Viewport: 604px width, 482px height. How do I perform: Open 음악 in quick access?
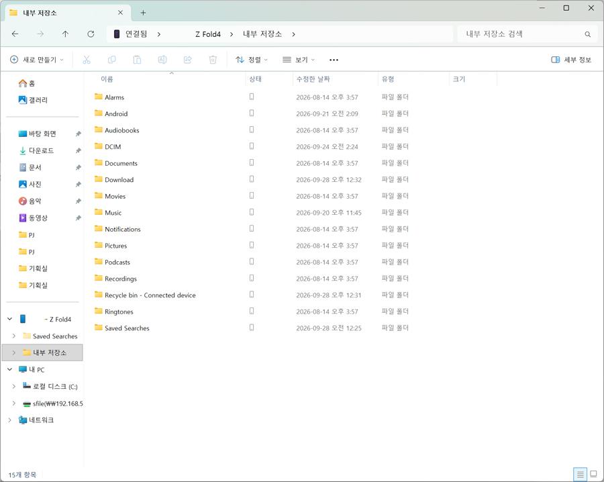30,201
